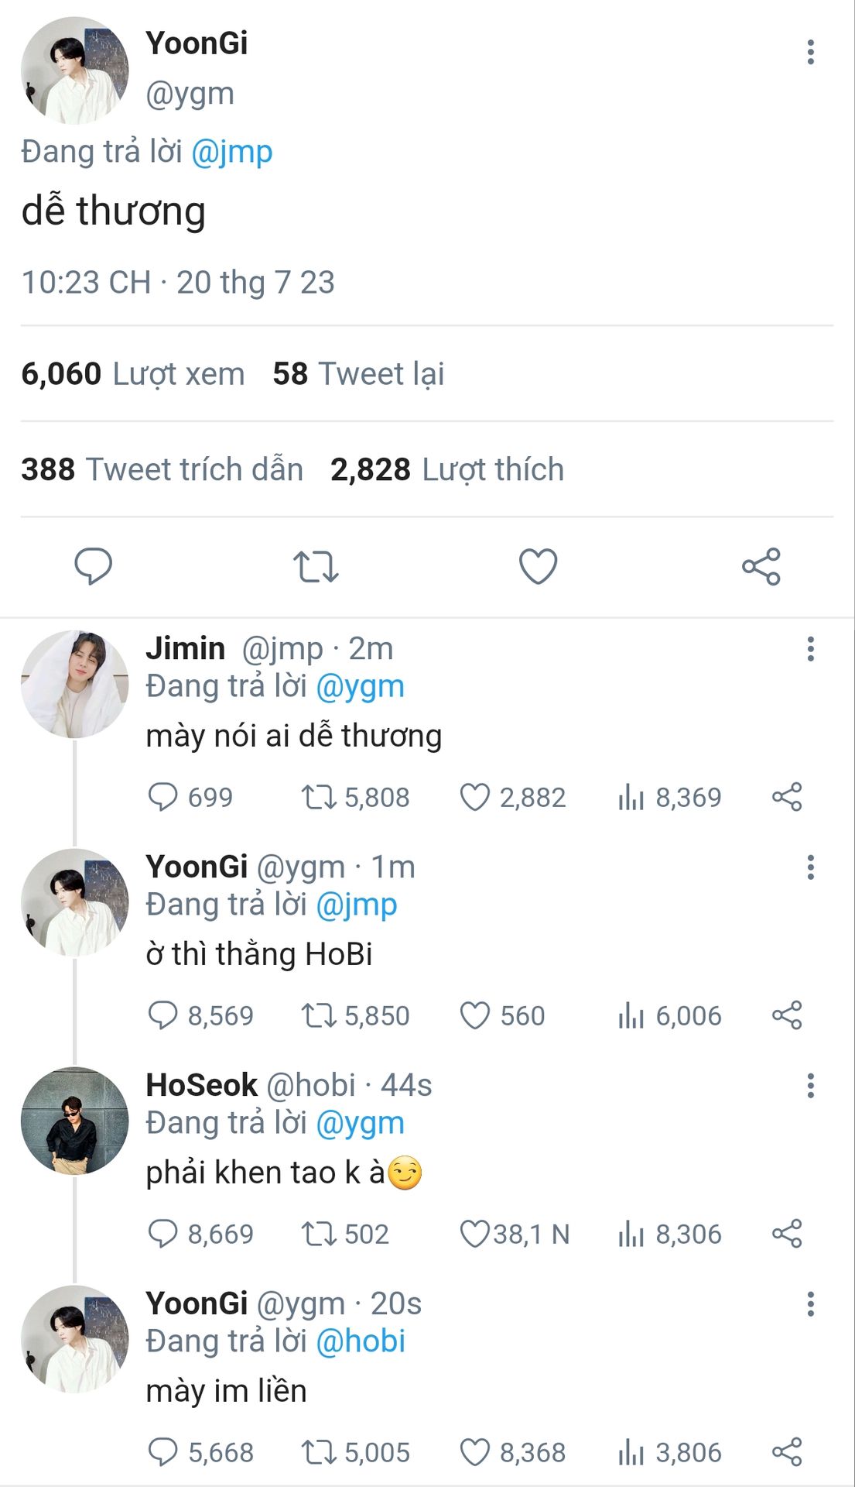Open the "388 Tweet trích dẫn" list

click(x=162, y=469)
